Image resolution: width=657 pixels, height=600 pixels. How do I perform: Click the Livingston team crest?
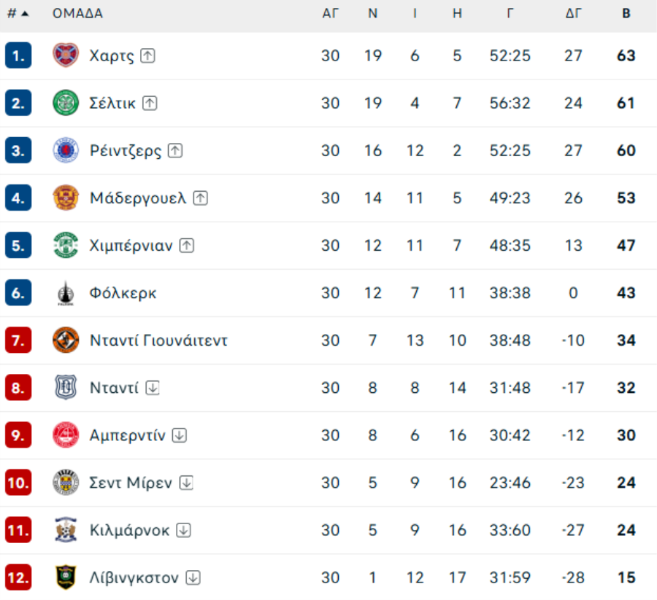click(x=66, y=577)
